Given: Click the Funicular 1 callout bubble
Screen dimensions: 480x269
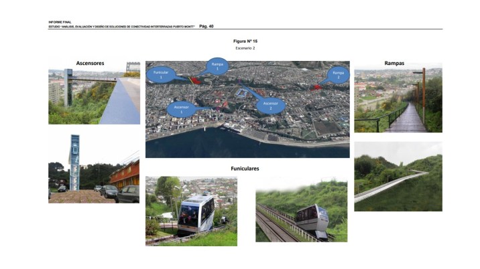Looking at the screenshot, I should pyautogui.click(x=161, y=74).
